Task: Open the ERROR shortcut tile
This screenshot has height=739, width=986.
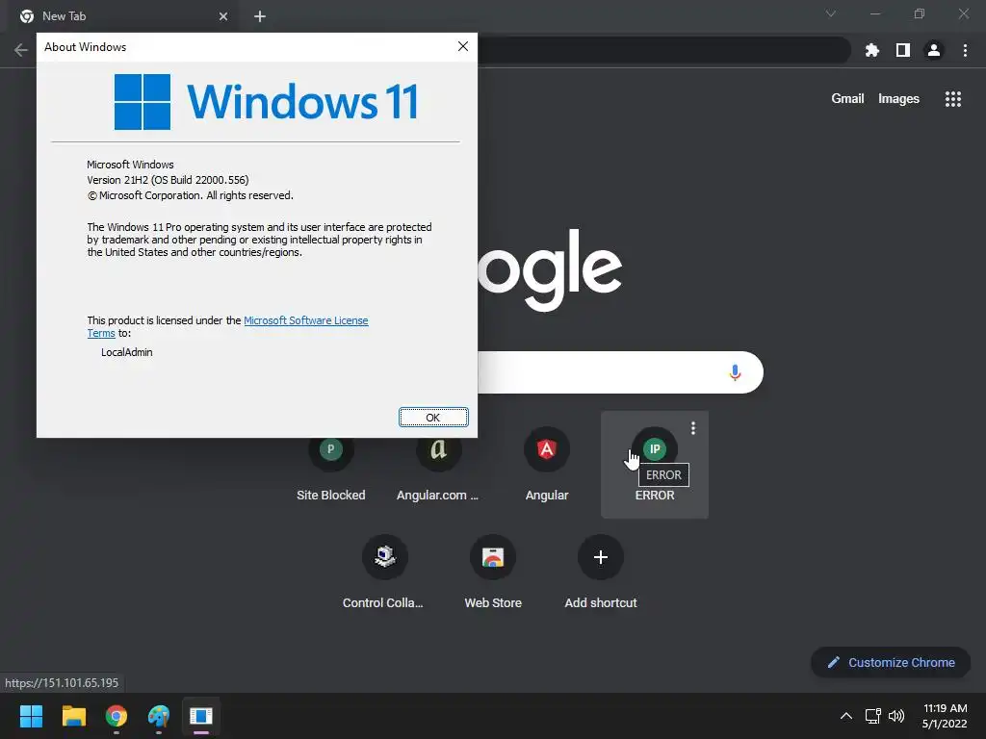Action: (x=655, y=465)
